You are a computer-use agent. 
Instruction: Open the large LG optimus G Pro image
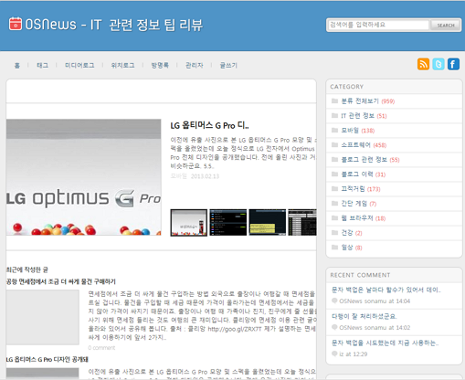[83, 177]
